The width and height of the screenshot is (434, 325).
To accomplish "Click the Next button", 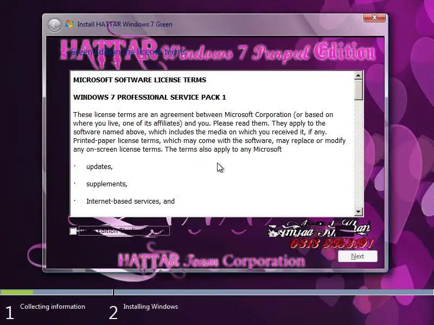I will click(358, 256).
